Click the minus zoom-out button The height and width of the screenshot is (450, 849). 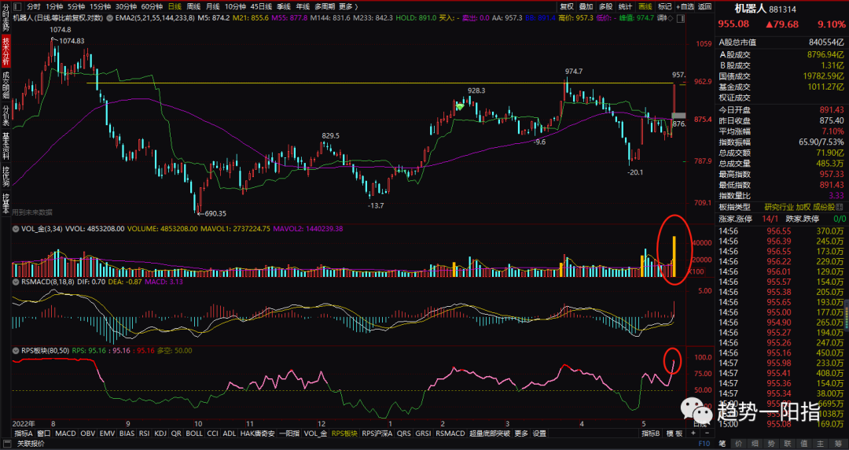pos(707,433)
